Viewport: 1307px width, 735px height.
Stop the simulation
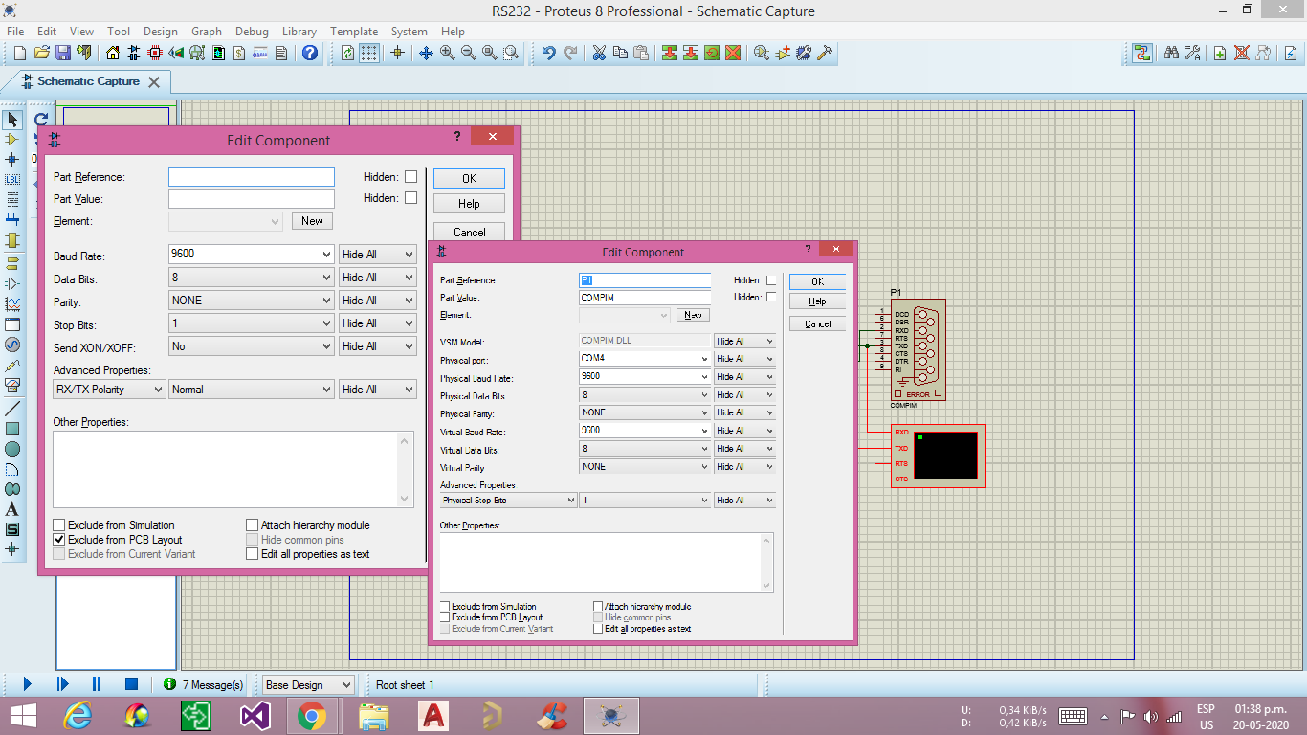coord(132,684)
